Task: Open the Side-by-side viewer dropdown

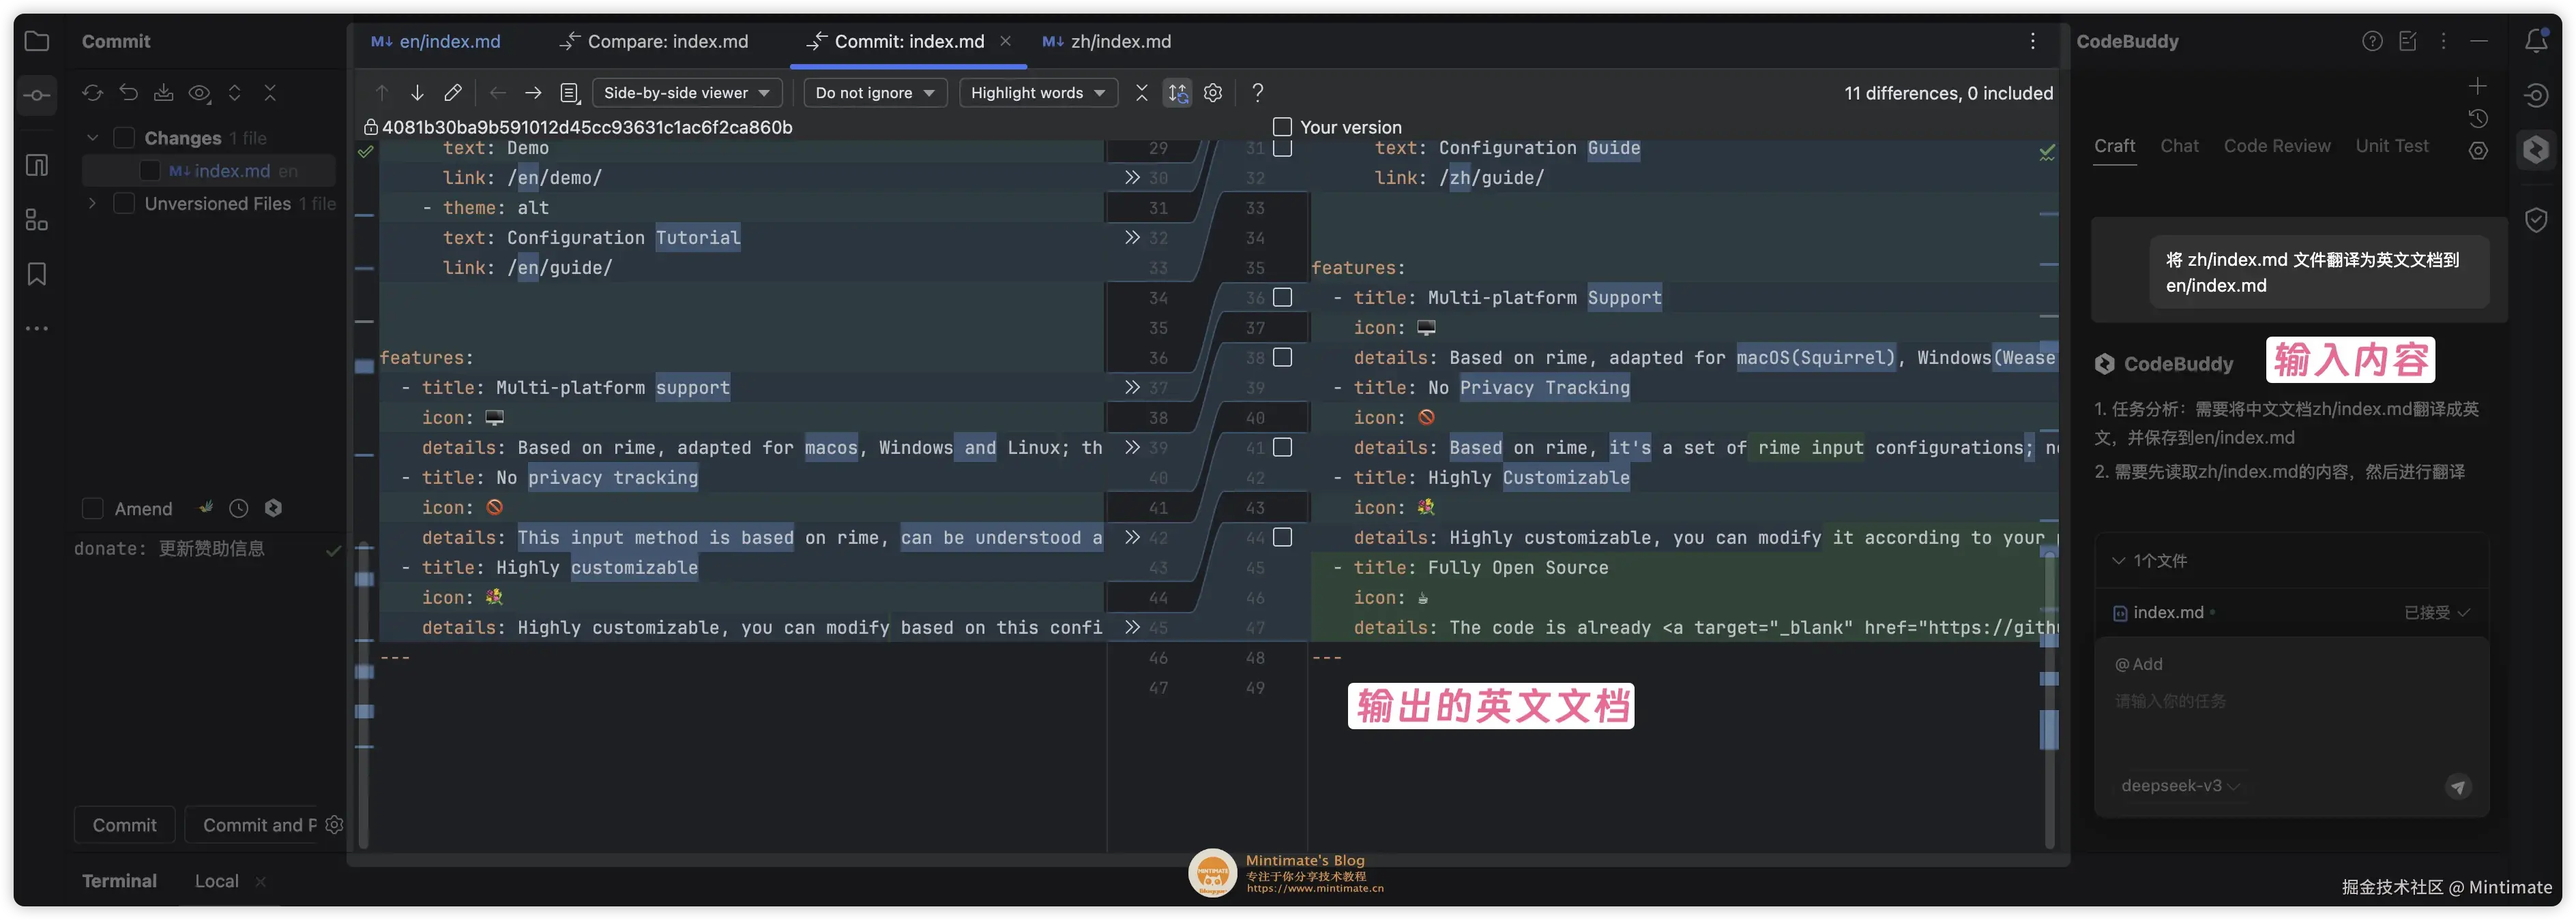Action: tap(686, 92)
